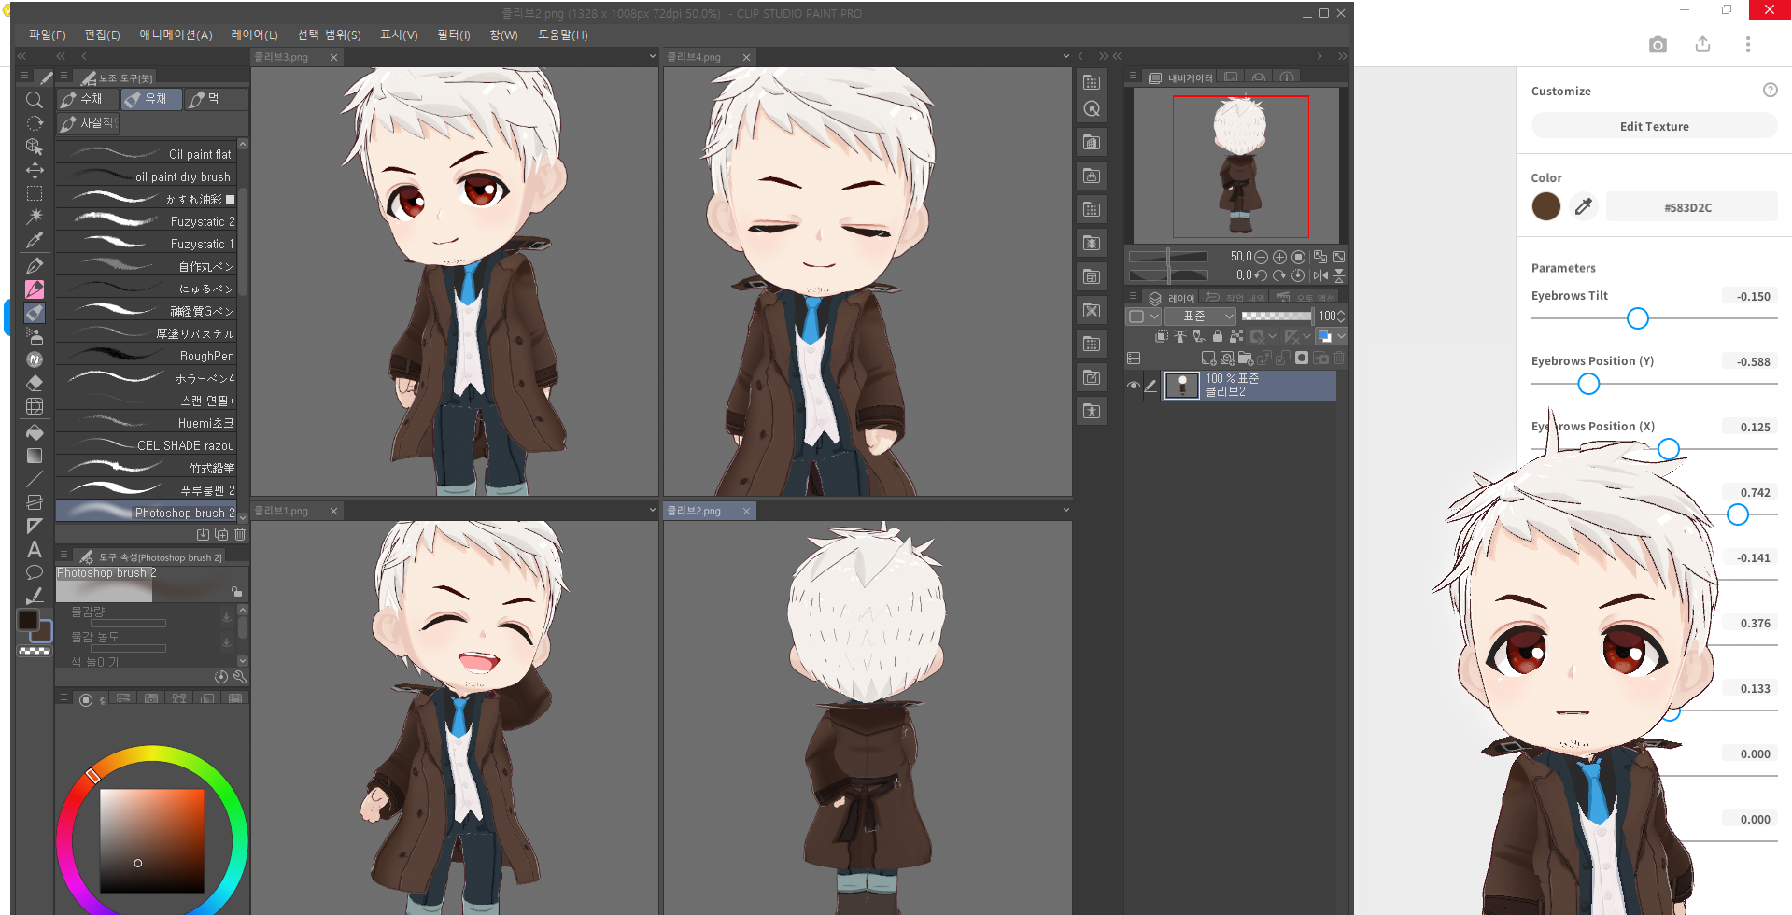
Task: Click the Eyebrows Position (Y) slider handle
Action: point(1588,384)
